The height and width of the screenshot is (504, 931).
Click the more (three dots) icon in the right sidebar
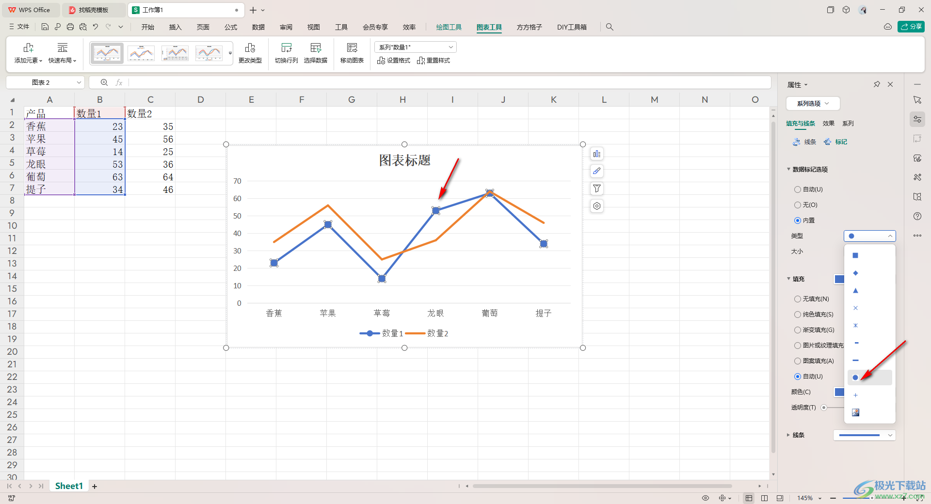(x=917, y=236)
